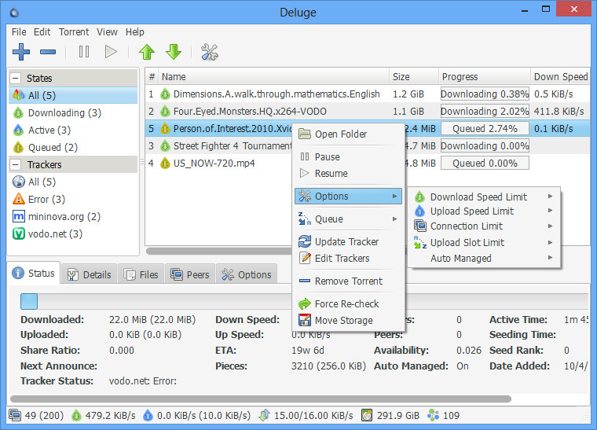Collapse the States section

click(x=16, y=79)
